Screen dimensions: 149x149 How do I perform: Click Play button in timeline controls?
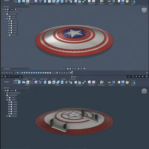pyautogui.click(x=7, y=73)
